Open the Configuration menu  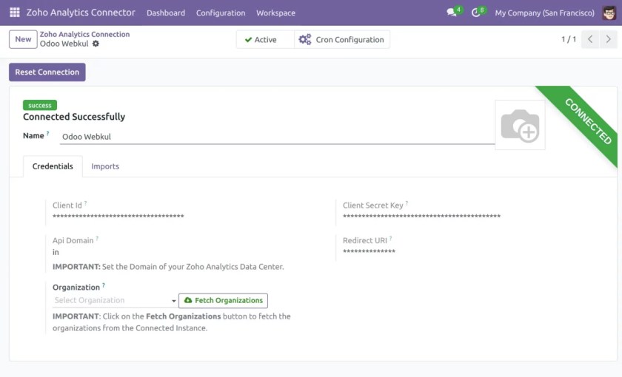(x=221, y=13)
